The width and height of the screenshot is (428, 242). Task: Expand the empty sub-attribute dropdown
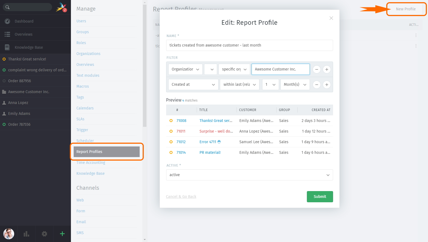tap(211, 69)
